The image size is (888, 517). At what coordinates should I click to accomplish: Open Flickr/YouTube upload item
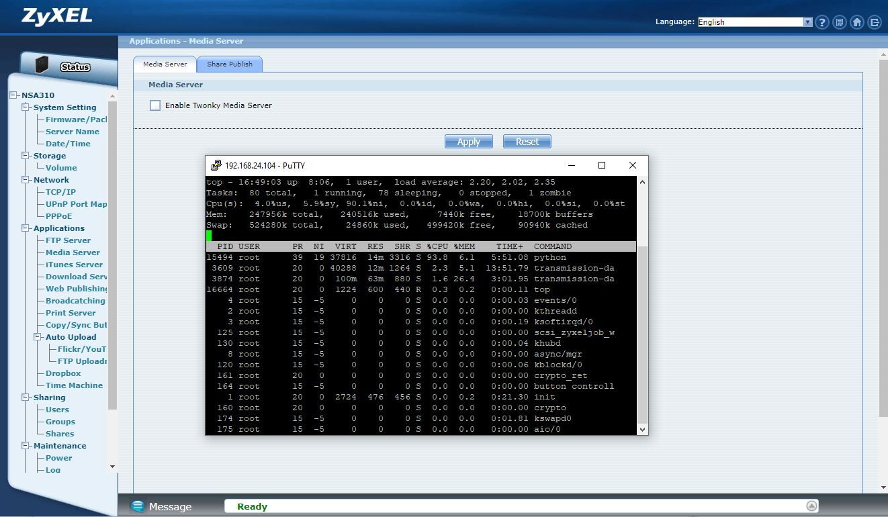click(82, 349)
